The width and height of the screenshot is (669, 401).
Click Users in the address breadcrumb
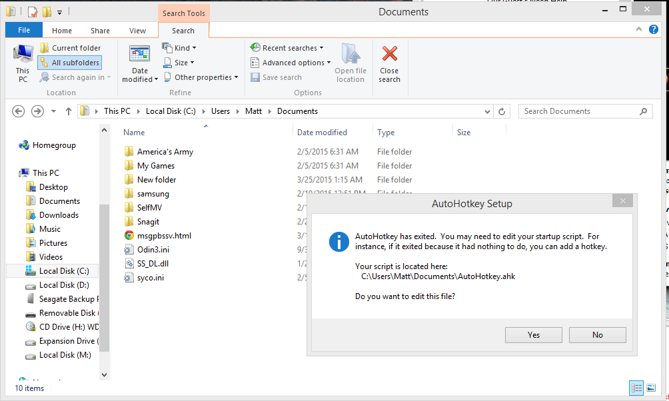pos(221,111)
